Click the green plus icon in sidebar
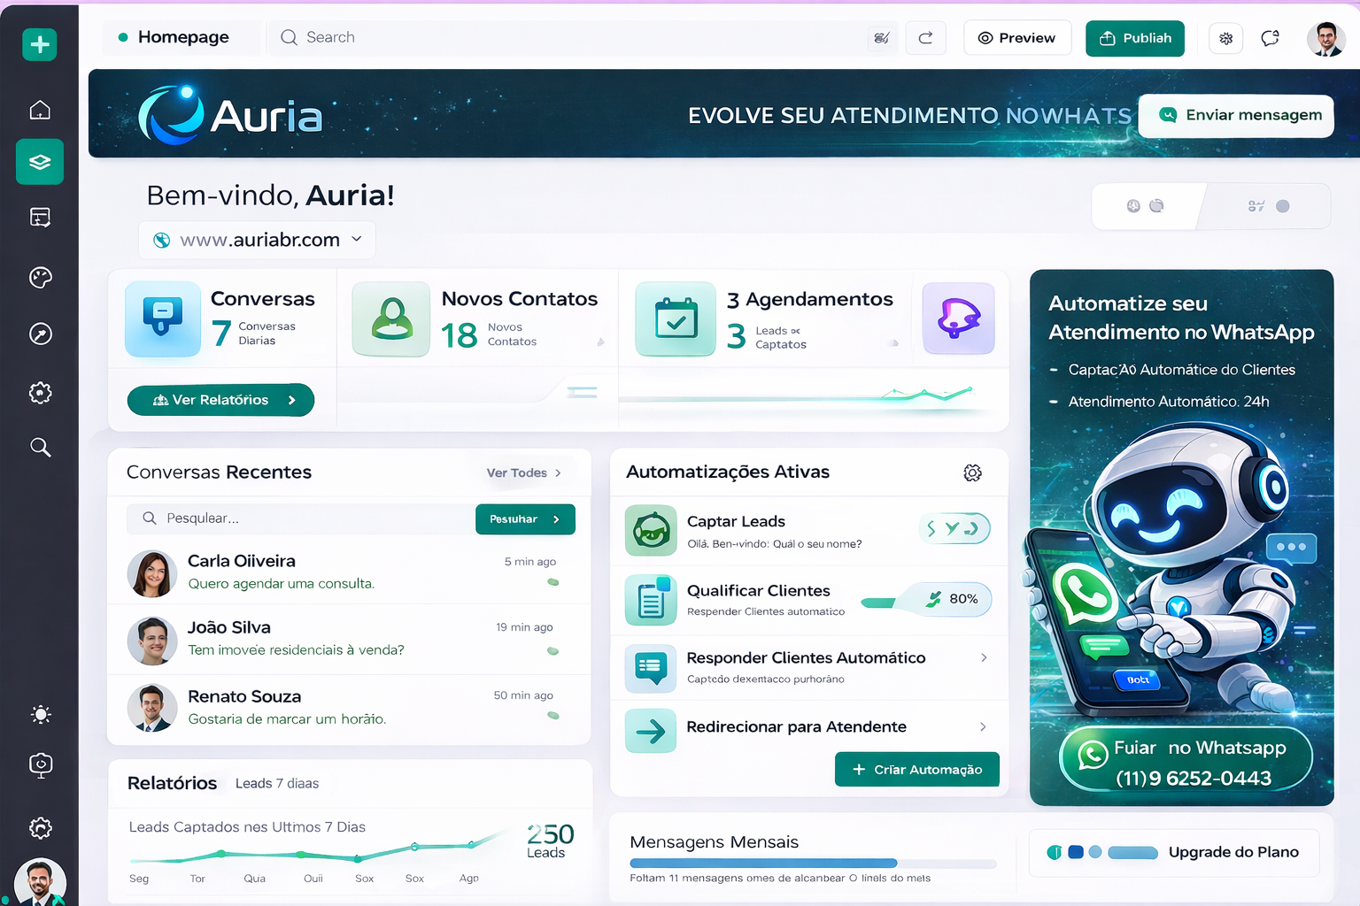This screenshot has height=906, width=1360. (40, 45)
